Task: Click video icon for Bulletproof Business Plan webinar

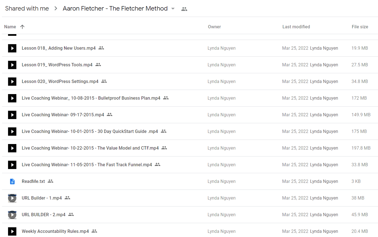Action: [12, 98]
